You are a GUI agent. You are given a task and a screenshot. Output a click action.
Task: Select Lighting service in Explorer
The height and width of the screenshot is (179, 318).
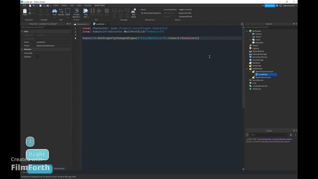(x=254, y=48)
